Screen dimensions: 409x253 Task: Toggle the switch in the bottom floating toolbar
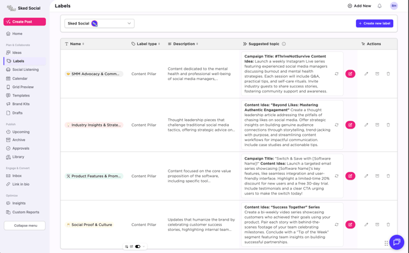point(138,247)
